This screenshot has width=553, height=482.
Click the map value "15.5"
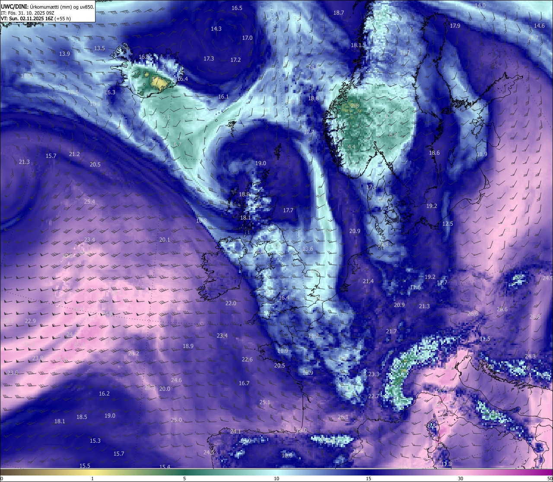click(85, 466)
